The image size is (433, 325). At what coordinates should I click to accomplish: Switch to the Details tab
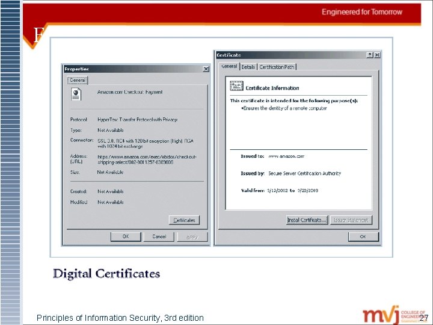(x=248, y=67)
